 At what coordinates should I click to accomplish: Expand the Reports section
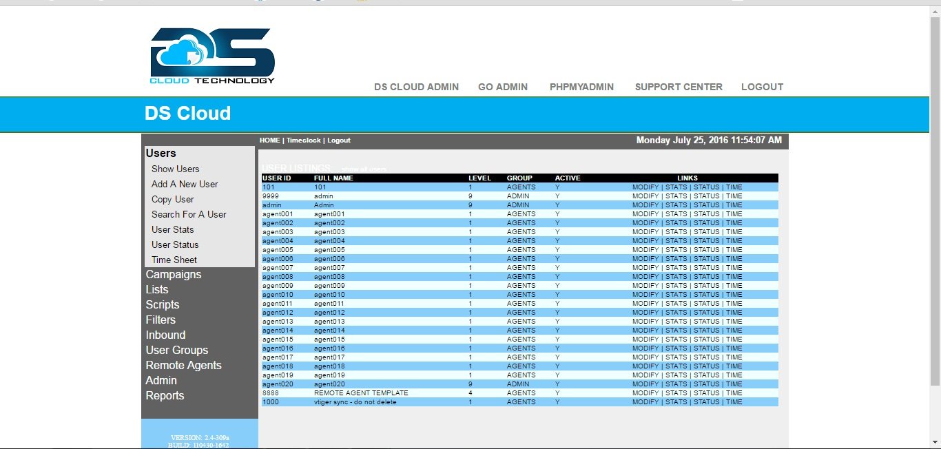pyautogui.click(x=165, y=395)
